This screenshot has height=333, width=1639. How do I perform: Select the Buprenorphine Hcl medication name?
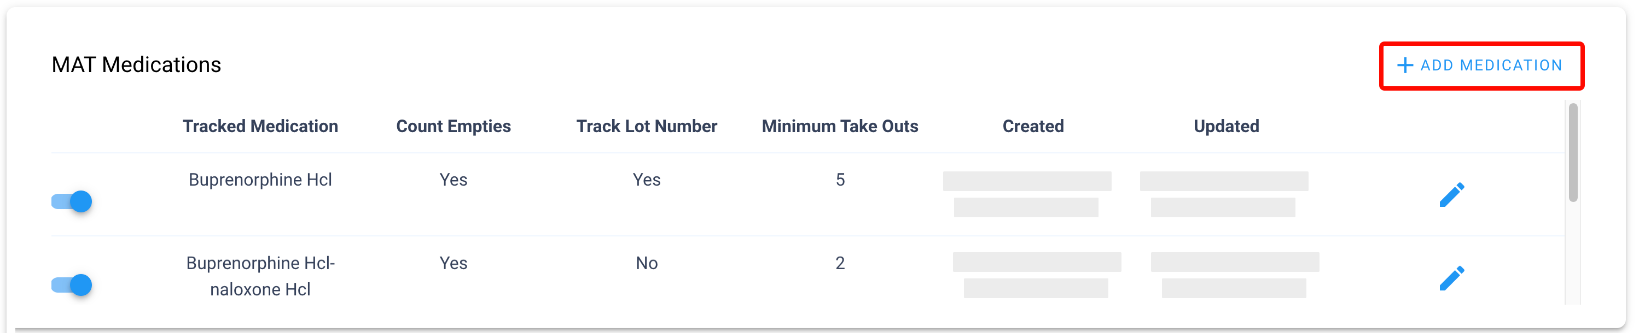260,180
